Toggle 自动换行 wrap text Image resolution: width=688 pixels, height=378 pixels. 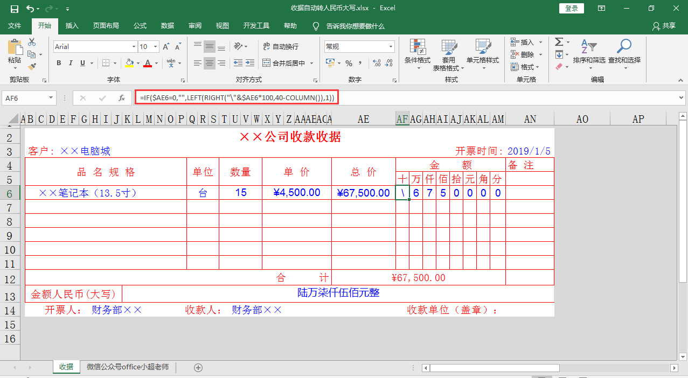tap(281, 46)
